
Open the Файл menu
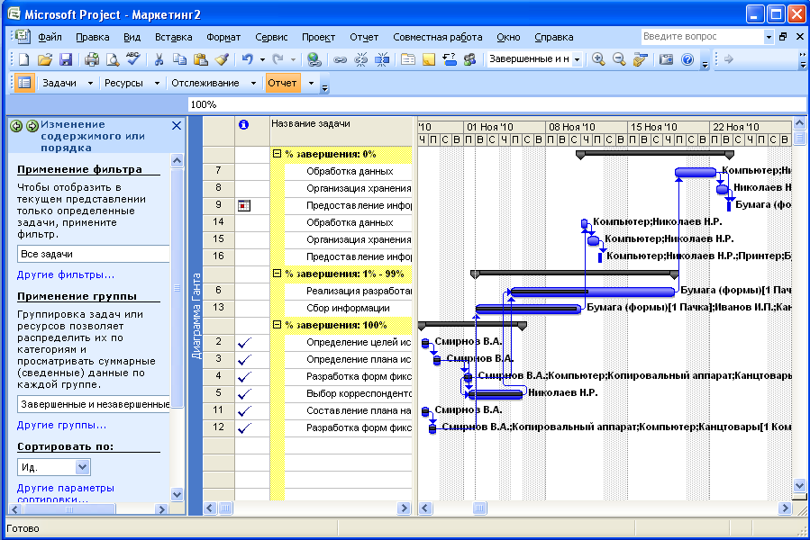(50, 37)
